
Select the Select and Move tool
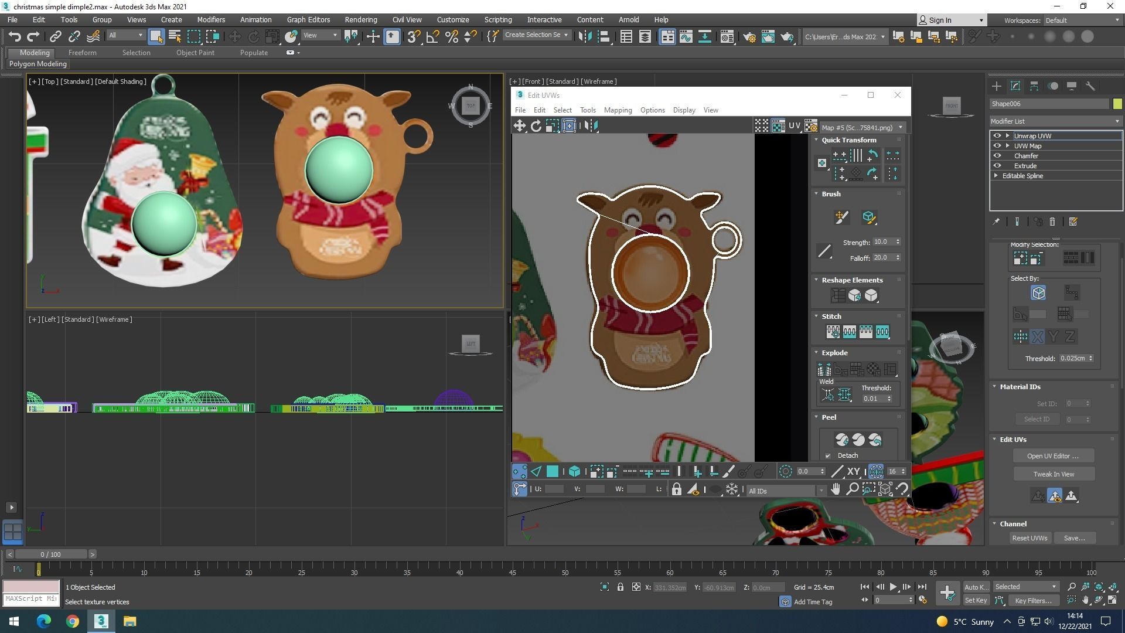234,36
